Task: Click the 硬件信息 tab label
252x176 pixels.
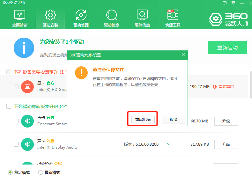Action: (x=142, y=25)
